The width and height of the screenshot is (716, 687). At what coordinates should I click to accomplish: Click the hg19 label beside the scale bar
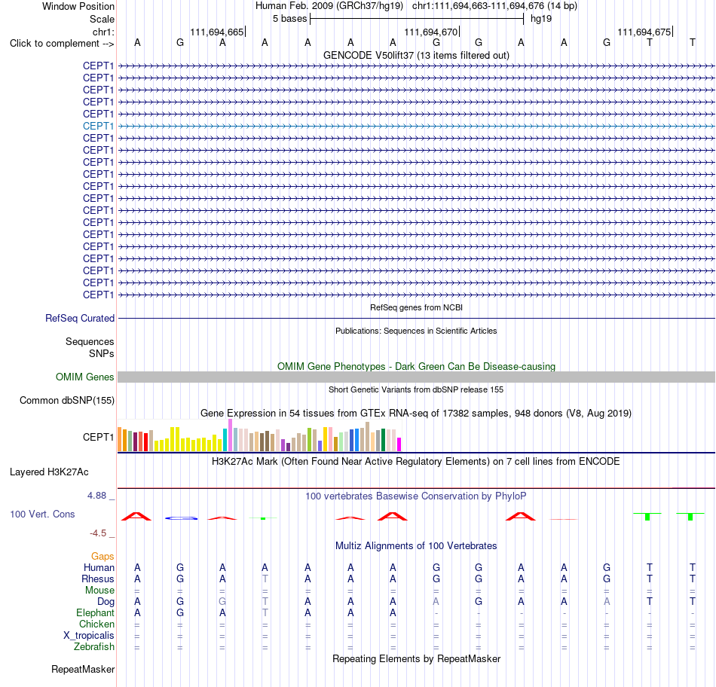(x=541, y=19)
